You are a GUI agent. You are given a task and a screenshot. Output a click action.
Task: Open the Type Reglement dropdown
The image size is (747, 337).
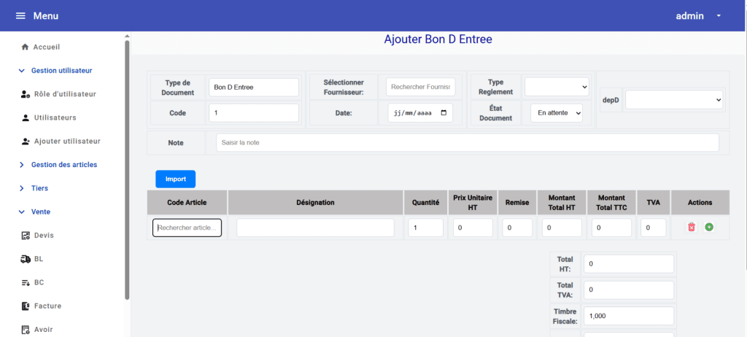pos(556,87)
